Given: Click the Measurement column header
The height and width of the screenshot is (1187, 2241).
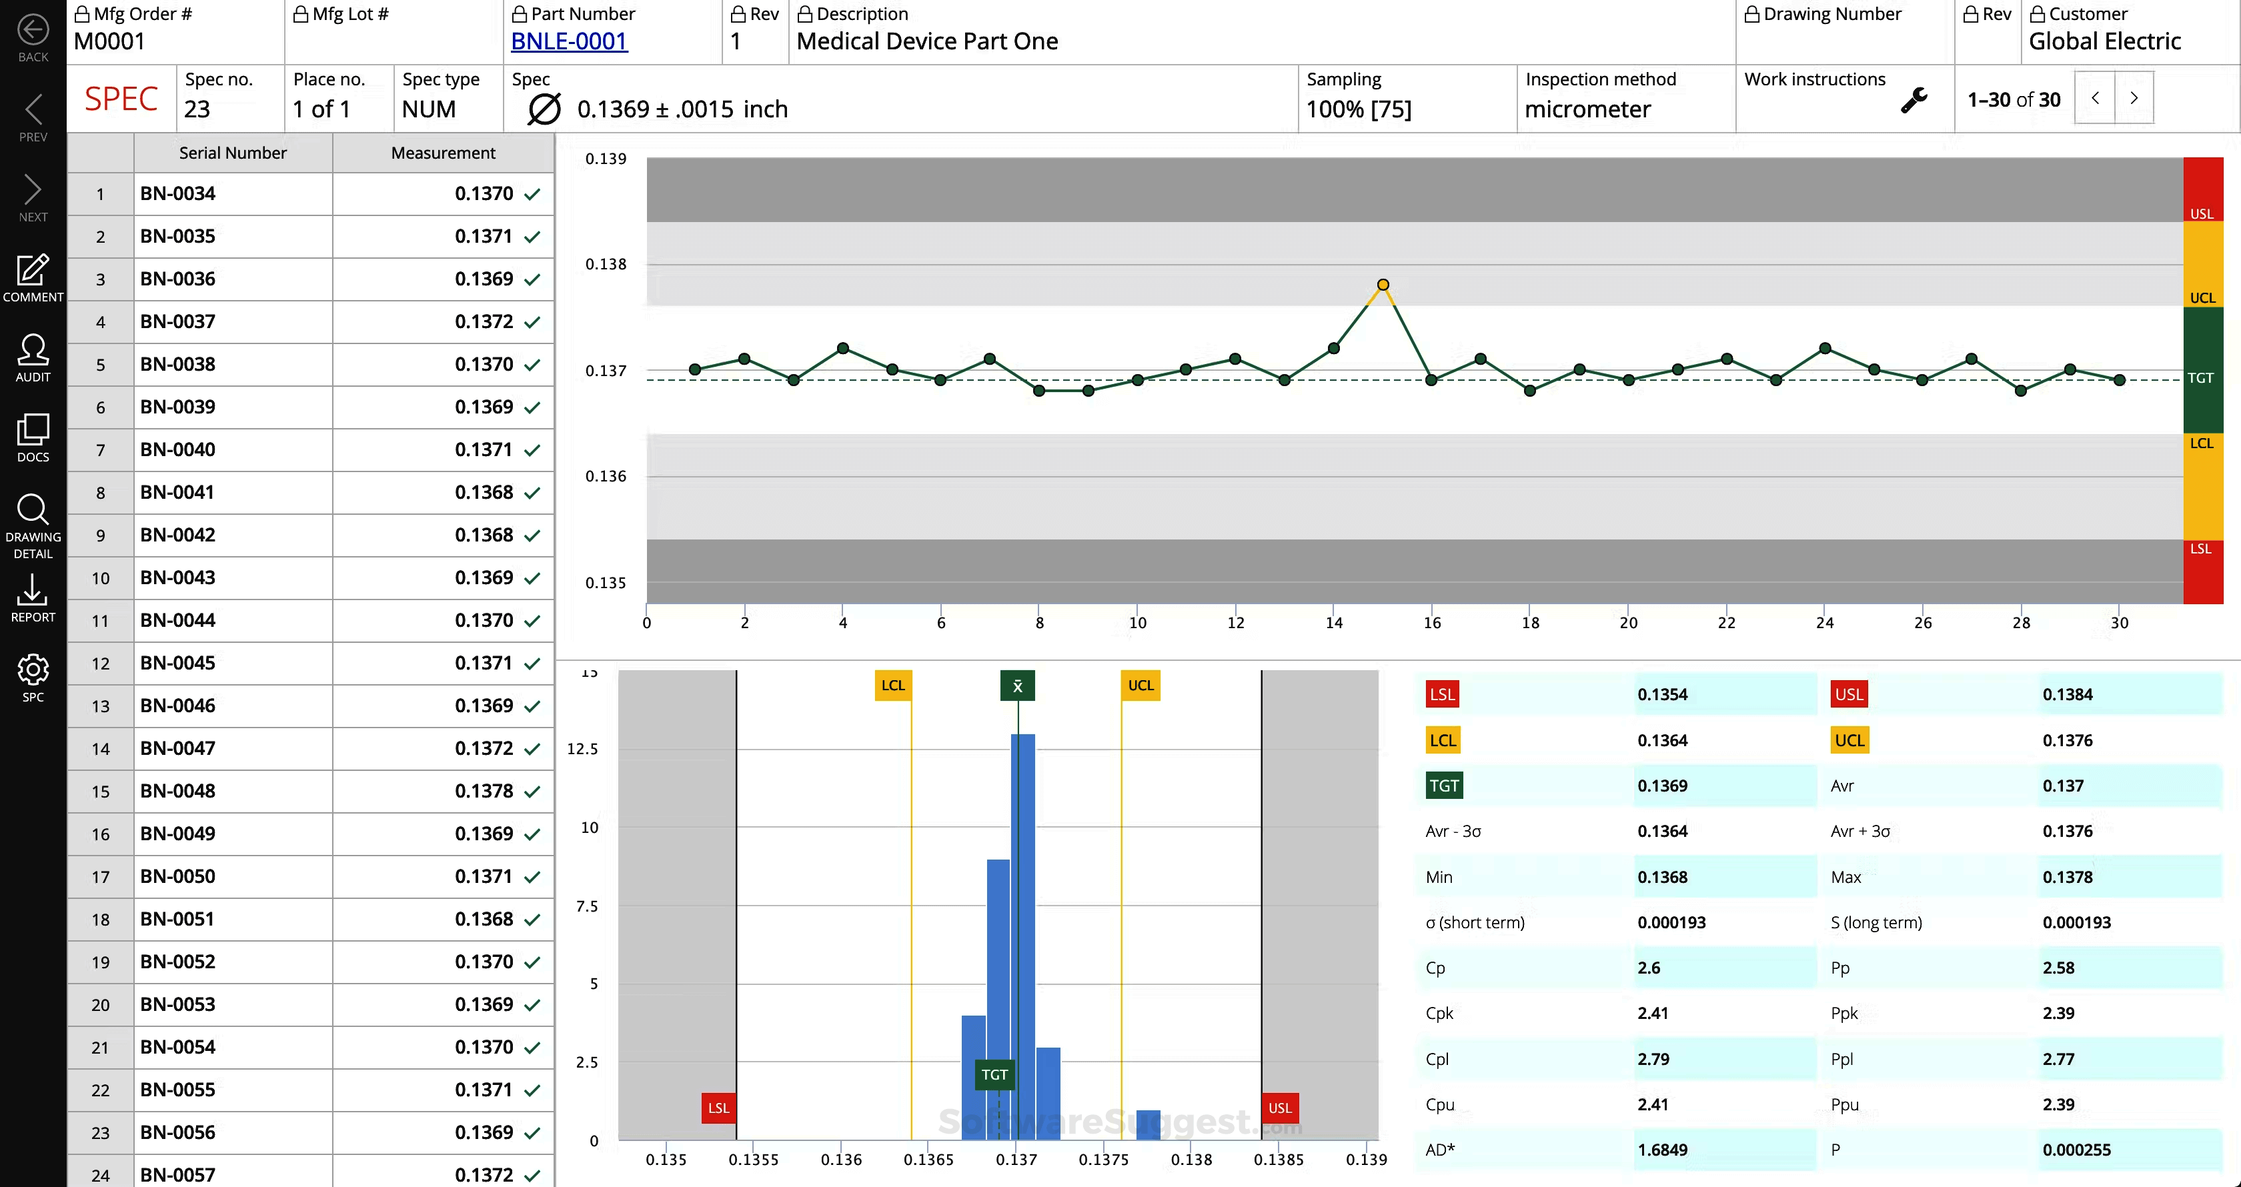Looking at the screenshot, I should tap(443, 153).
